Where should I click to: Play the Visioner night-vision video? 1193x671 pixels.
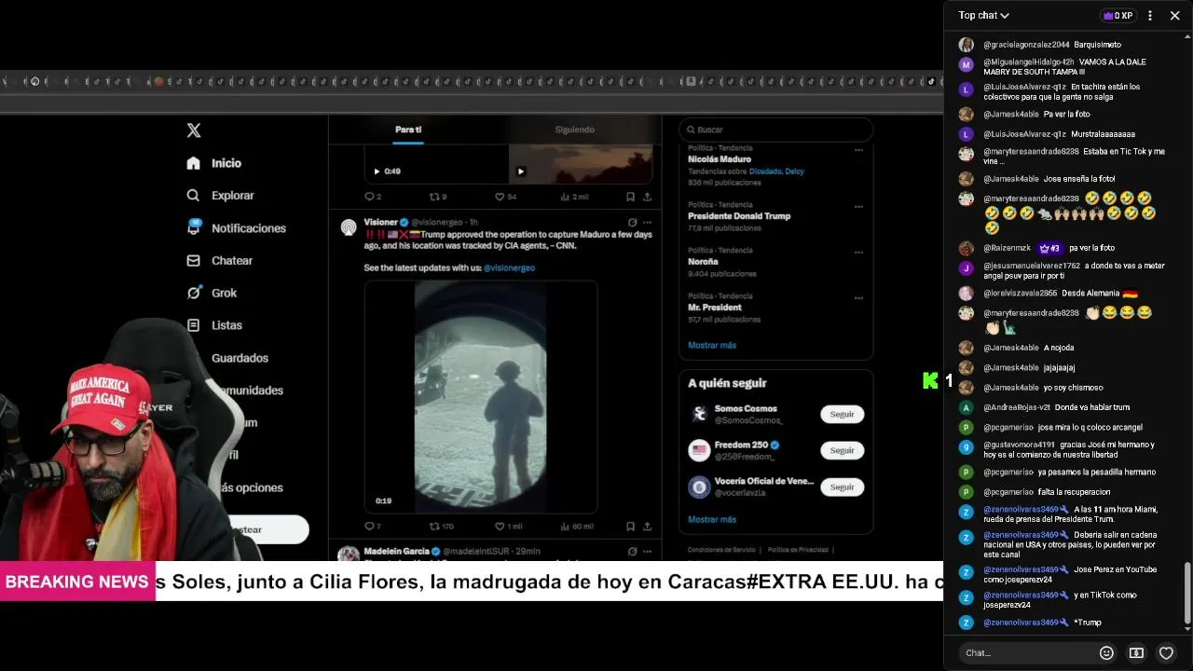[x=480, y=397]
